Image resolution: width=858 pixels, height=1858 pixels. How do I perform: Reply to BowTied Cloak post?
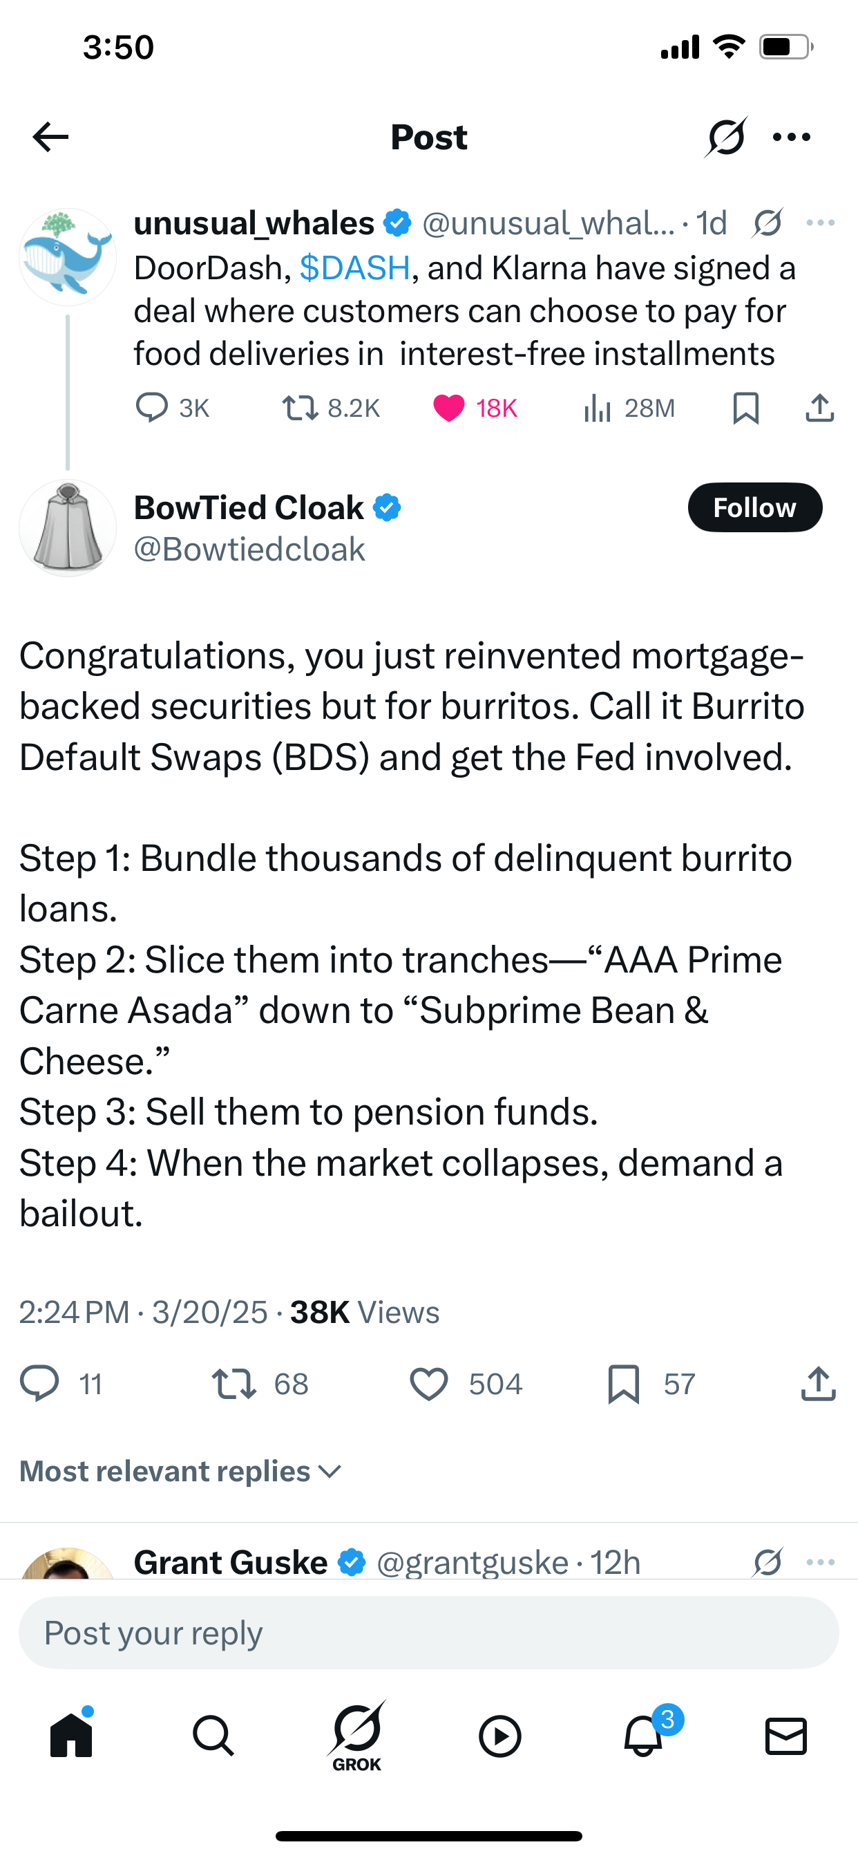pyautogui.click(x=39, y=1383)
